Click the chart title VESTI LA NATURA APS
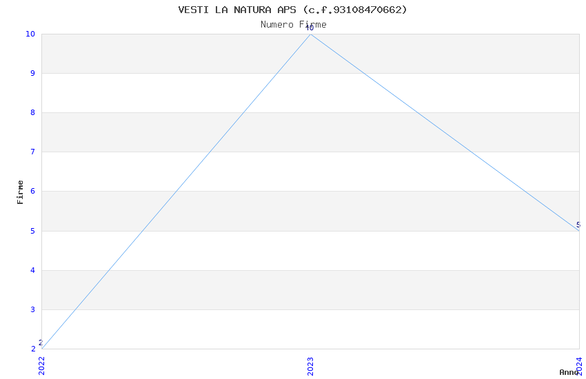The image size is (586, 379). pyautogui.click(x=292, y=10)
